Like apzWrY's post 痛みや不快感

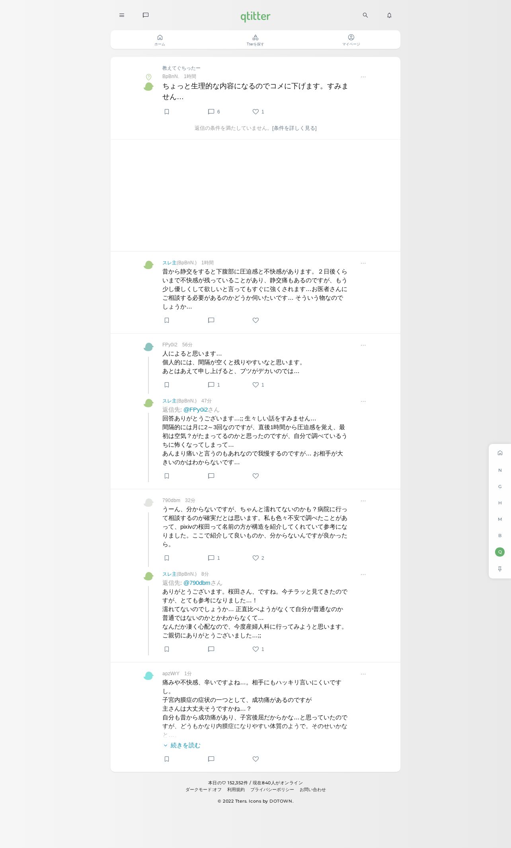[x=256, y=759]
